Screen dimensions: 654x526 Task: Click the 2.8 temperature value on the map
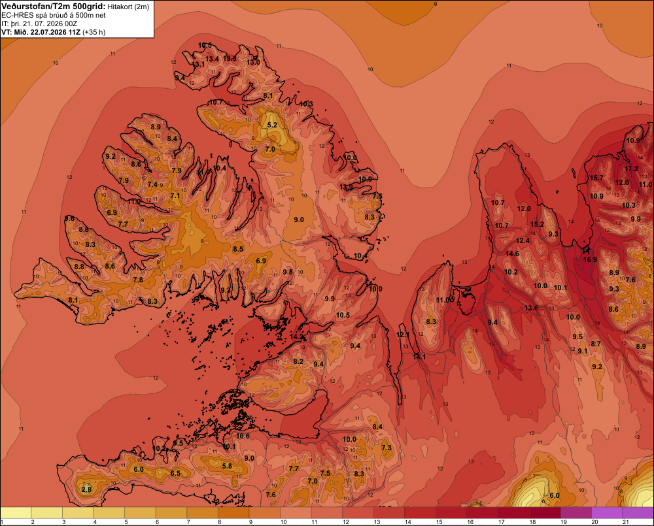point(86,489)
